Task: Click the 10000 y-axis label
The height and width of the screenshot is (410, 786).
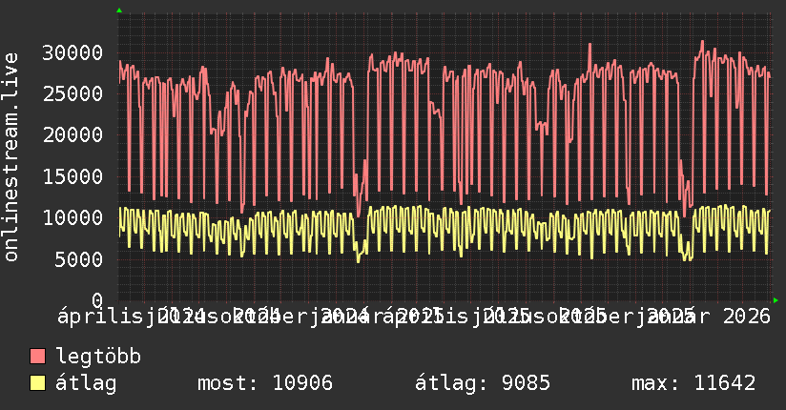Action: (x=74, y=217)
